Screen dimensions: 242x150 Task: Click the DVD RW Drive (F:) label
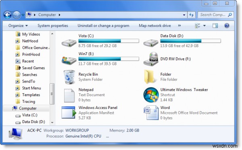(x=175, y=59)
